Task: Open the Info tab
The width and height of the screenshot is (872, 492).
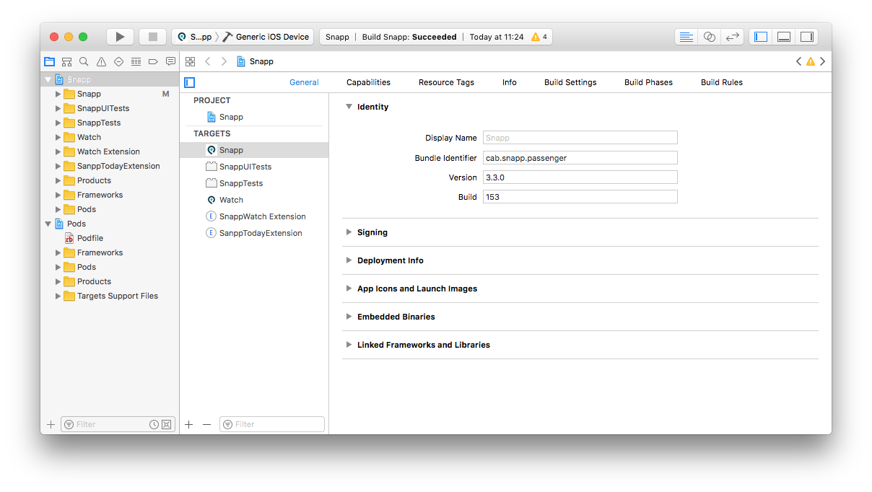Action: pos(510,82)
